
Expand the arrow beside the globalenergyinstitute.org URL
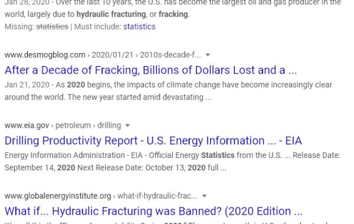(204, 196)
